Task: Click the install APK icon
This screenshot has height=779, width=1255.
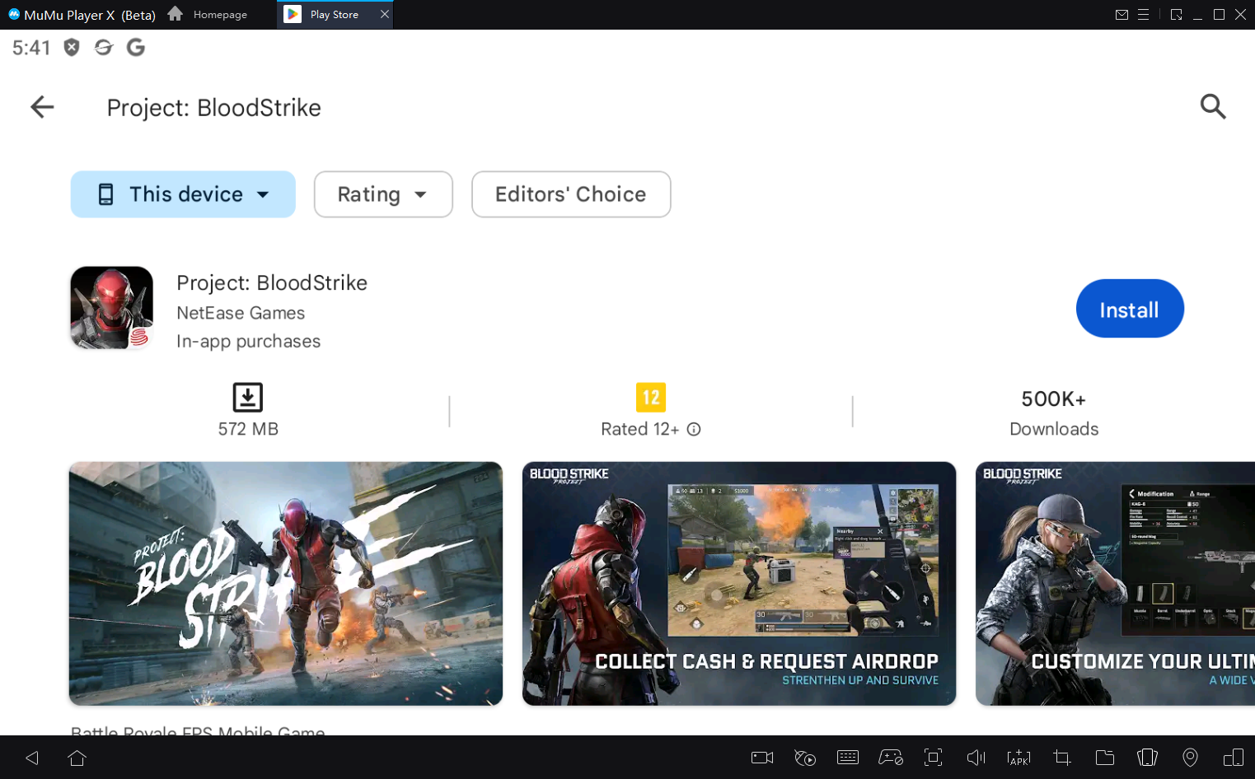Action: point(1019,758)
